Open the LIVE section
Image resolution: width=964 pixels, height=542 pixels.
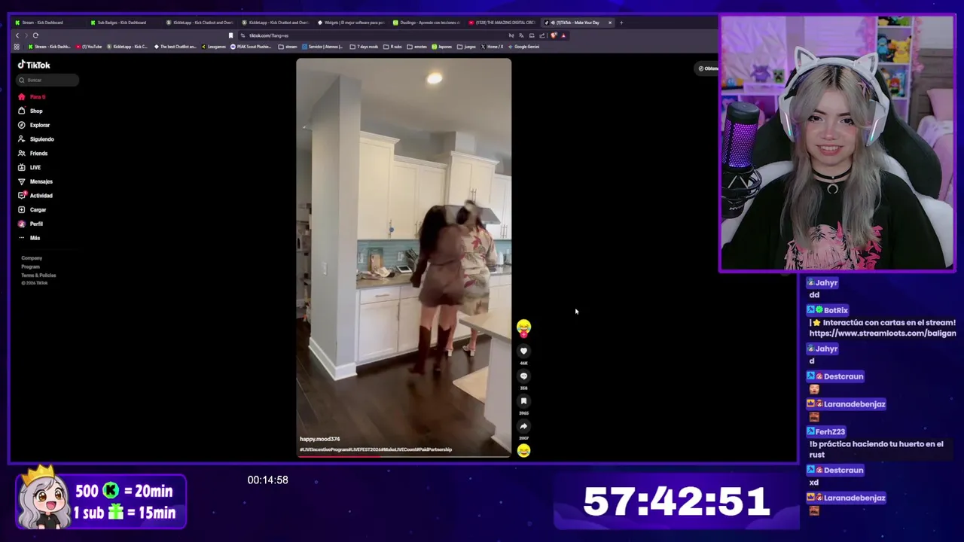(30, 167)
